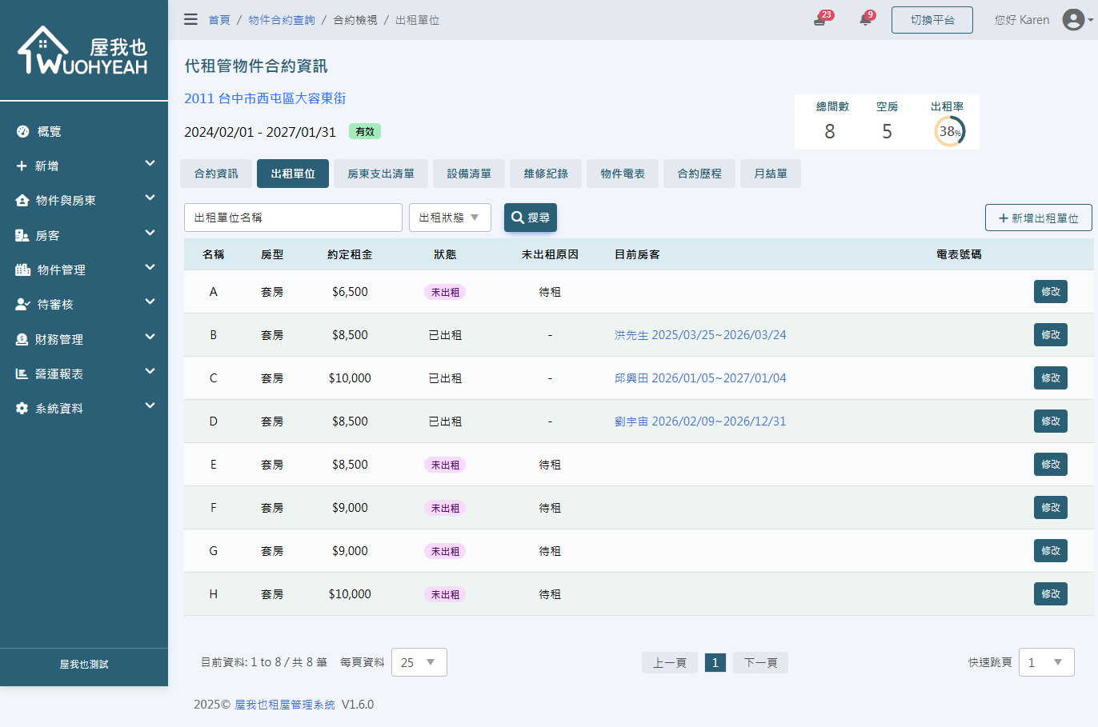Click the 概覽 dashboard icon in sidebar
The width and height of the screenshot is (1098, 727).
click(22, 131)
